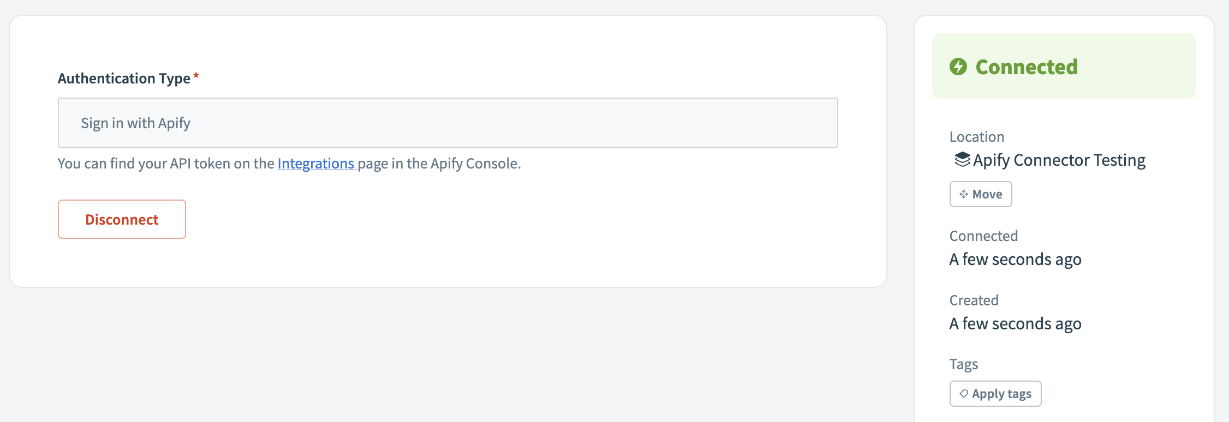The image size is (1229, 422).
Task: Select the Apify Connector Testing location name
Action: (x=1059, y=160)
